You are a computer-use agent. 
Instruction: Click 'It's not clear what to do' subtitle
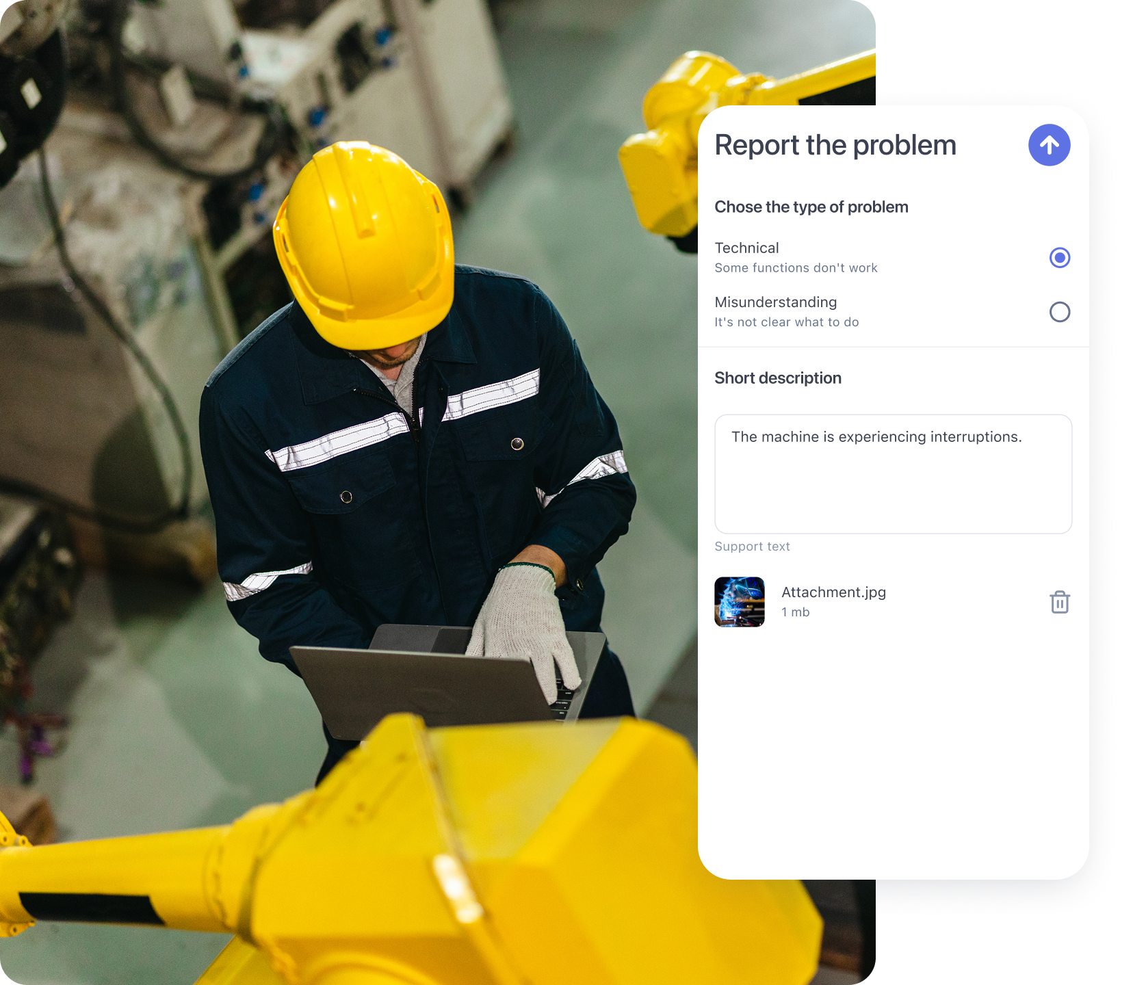(x=786, y=322)
